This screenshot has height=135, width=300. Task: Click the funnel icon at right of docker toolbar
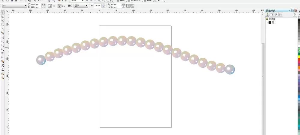click(x=295, y=14)
